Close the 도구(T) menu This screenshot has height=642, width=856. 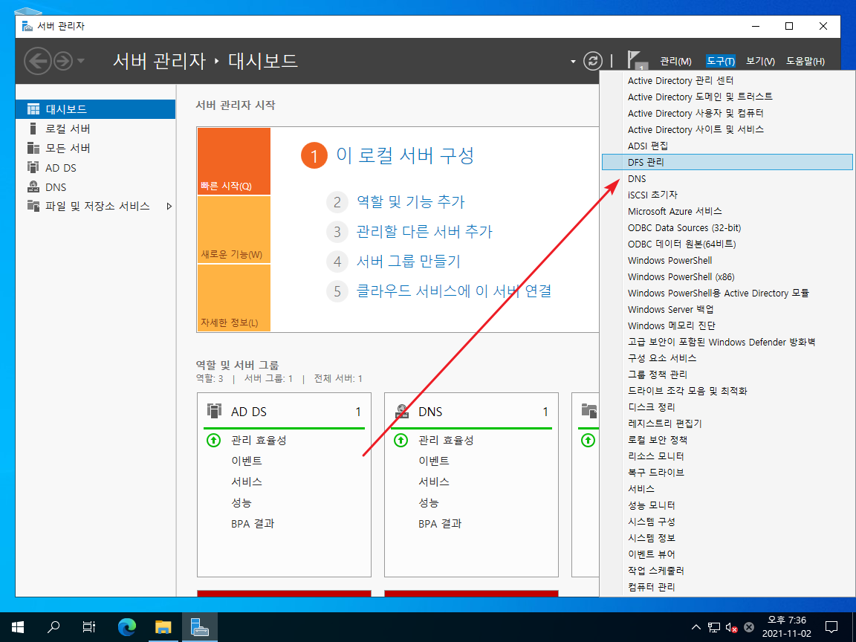pos(721,61)
